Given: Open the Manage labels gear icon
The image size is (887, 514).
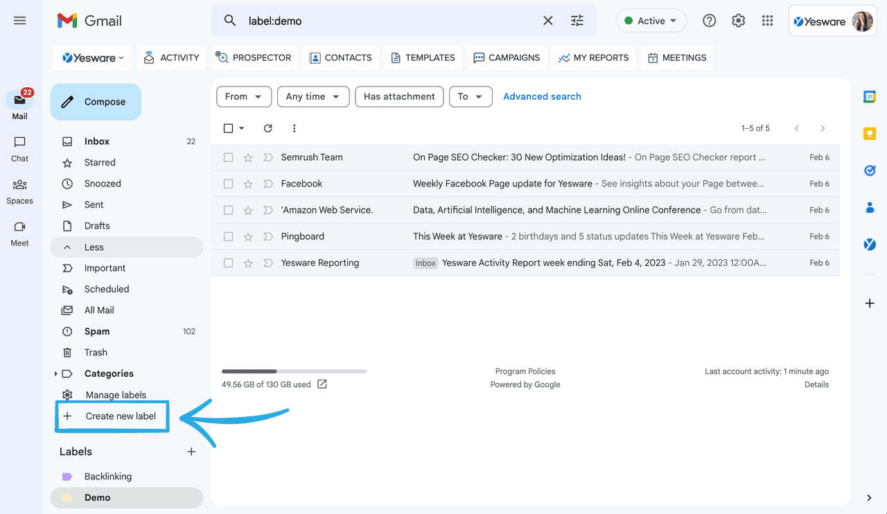Looking at the screenshot, I should (x=67, y=394).
